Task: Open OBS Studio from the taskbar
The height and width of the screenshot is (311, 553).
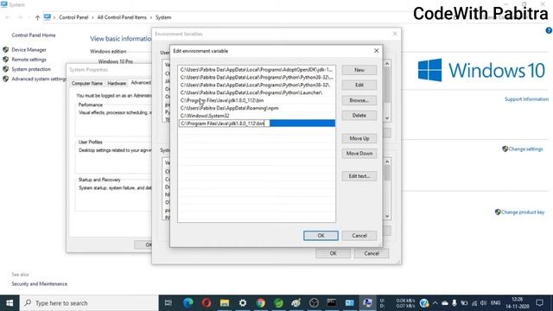Action: (314, 303)
